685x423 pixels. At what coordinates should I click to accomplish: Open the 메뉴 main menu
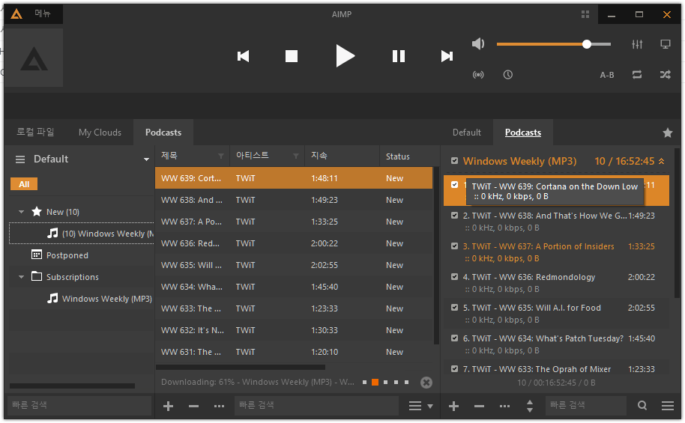[x=43, y=13]
